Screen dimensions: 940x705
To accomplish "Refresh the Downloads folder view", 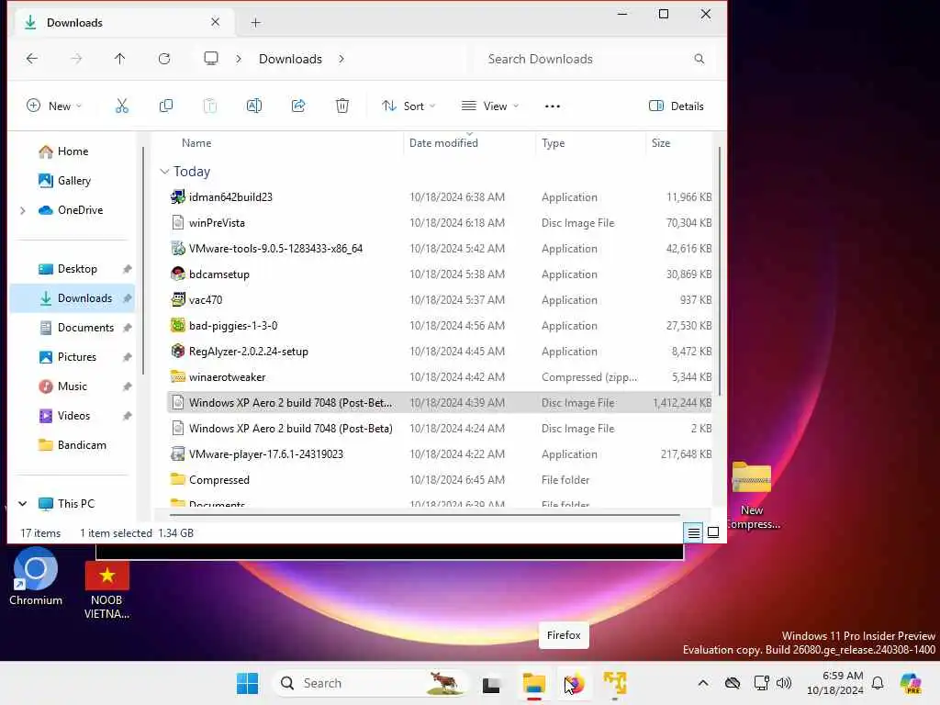I will pos(164,59).
